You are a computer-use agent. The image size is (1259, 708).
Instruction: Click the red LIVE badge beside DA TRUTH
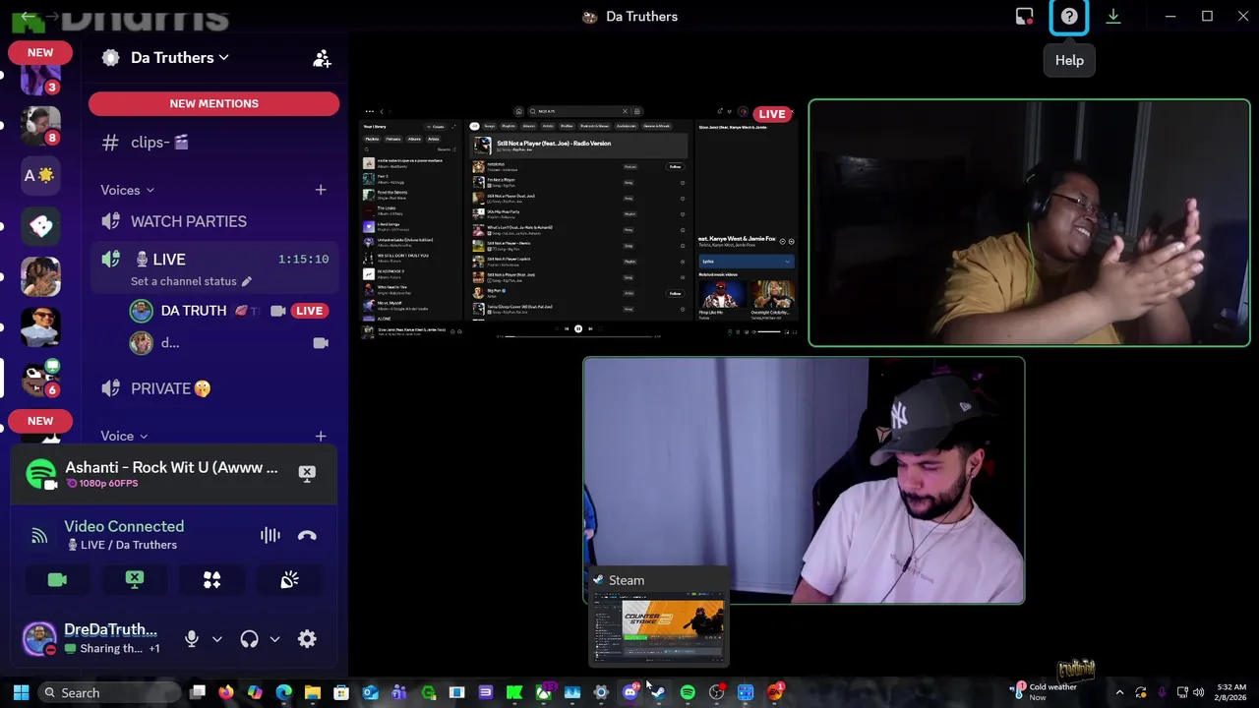click(309, 311)
